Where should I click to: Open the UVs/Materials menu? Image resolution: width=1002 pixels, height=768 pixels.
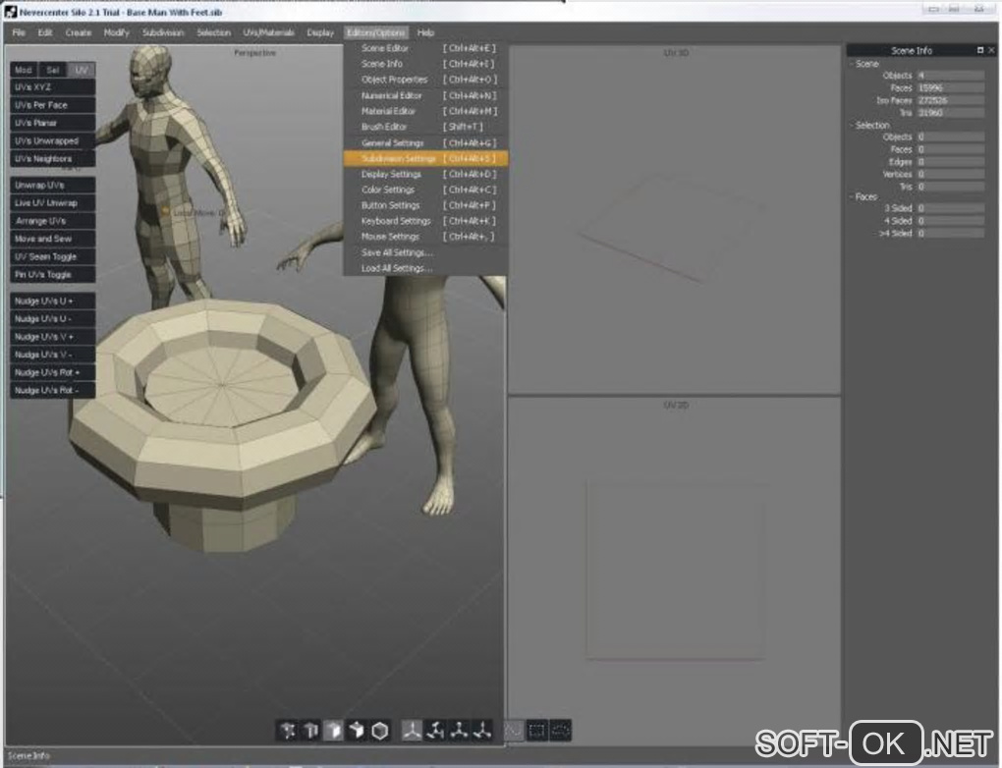click(268, 32)
